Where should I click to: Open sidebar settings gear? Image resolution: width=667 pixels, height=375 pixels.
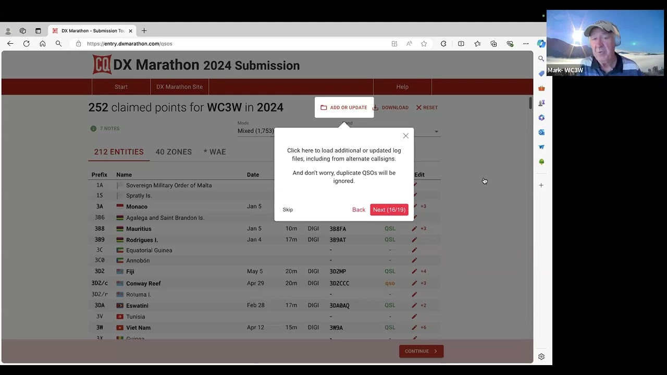(541, 357)
